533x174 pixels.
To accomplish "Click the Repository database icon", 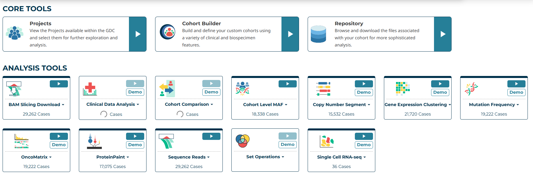I will 318,34.
